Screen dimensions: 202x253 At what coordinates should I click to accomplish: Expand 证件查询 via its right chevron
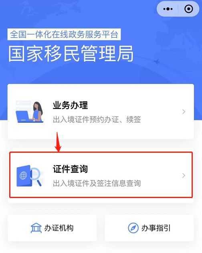tap(184, 176)
